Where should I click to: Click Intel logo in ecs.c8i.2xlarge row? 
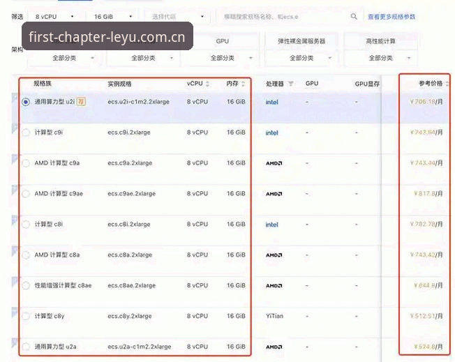point(271,225)
